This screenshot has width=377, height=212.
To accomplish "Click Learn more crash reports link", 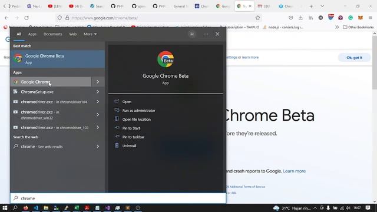I will pyautogui.click(x=295, y=171).
